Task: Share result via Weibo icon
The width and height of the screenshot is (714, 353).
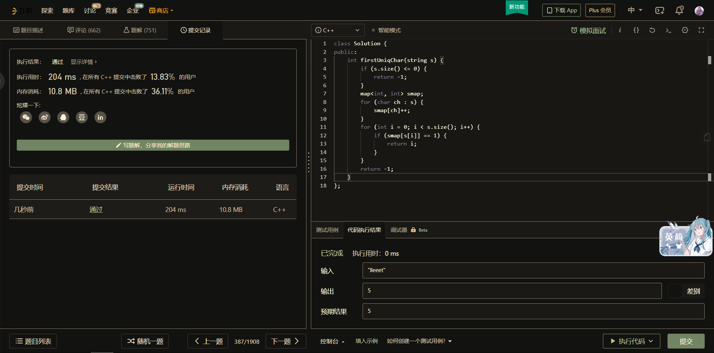Action: pos(45,118)
